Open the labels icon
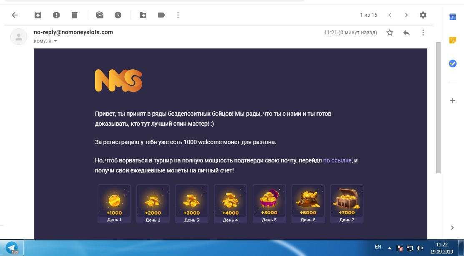This screenshot has height=256, width=464. [x=161, y=15]
